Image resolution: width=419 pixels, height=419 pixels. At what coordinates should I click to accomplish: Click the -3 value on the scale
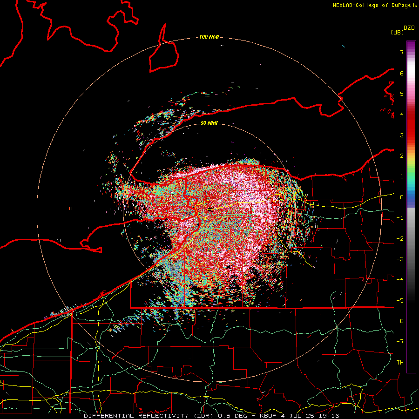point(400,259)
